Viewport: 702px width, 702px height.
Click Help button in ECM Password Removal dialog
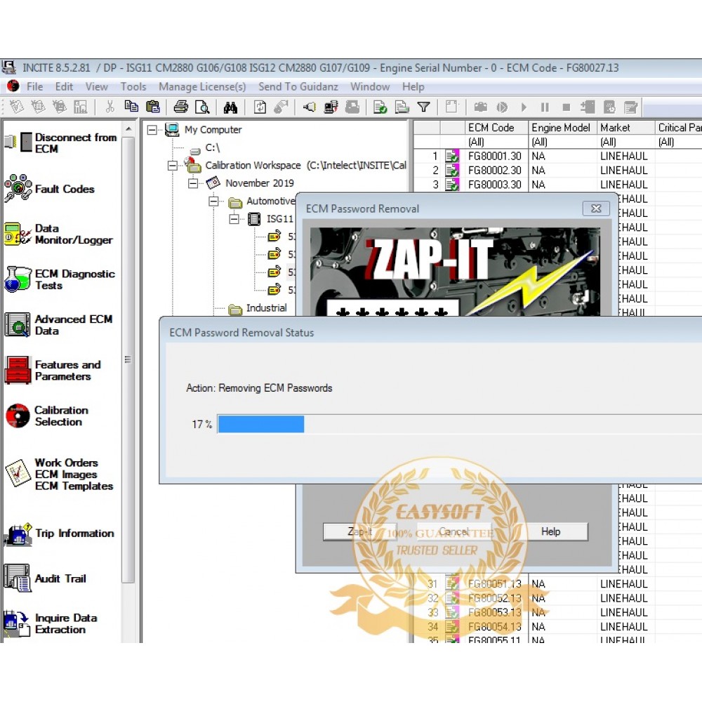coord(550,531)
